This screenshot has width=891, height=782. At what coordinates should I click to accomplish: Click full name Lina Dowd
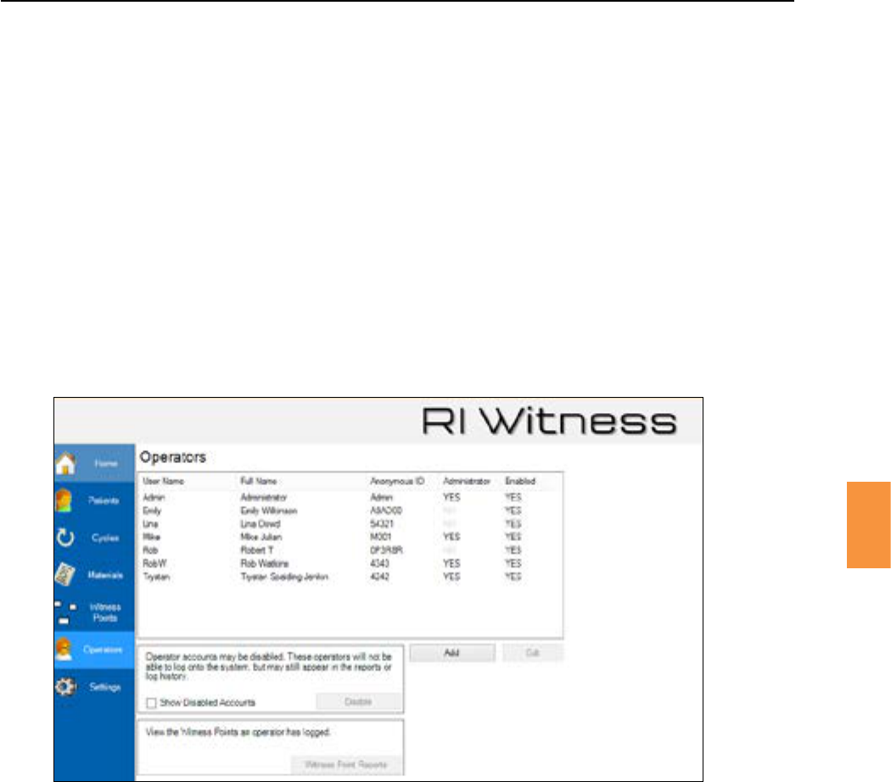[261, 524]
